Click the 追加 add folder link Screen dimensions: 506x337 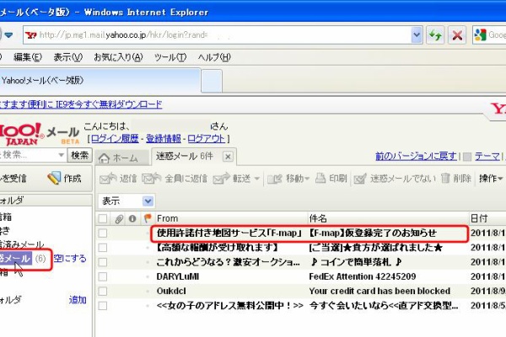click(78, 300)
